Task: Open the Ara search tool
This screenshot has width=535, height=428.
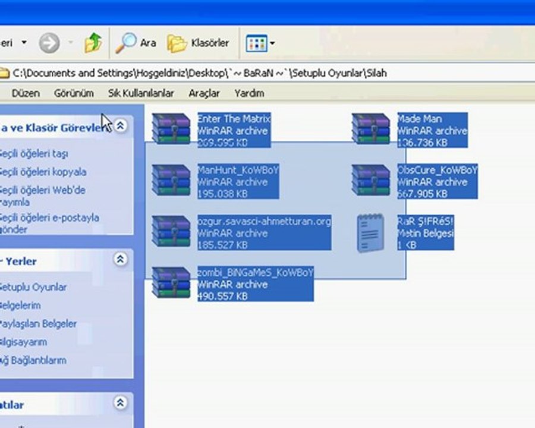Action: click(136, 43)
